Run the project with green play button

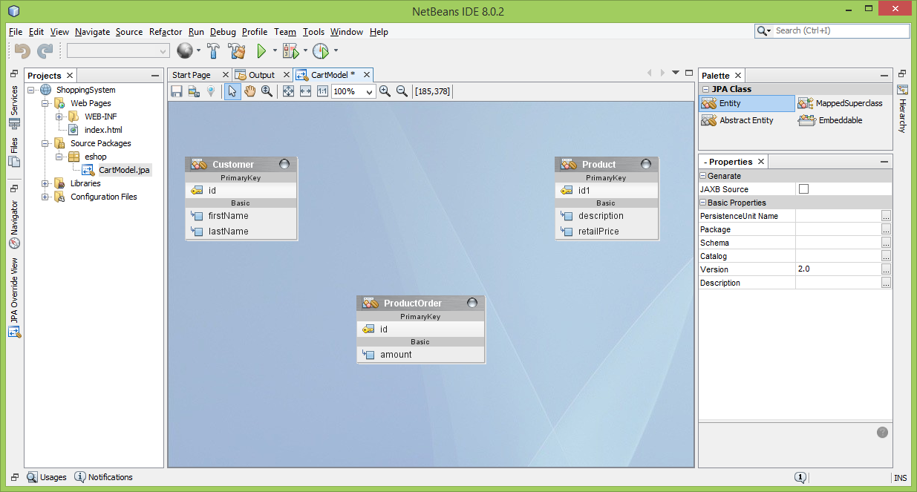click(x=261, y=51)
